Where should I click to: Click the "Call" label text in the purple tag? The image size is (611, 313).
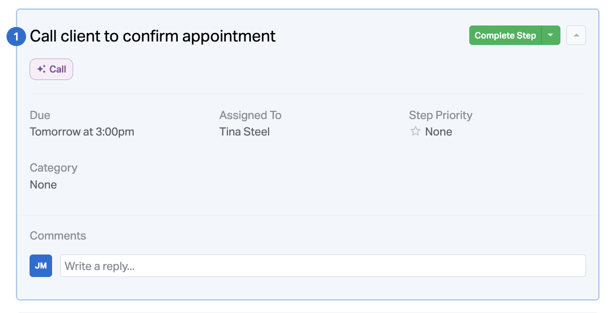pos(58,69)
